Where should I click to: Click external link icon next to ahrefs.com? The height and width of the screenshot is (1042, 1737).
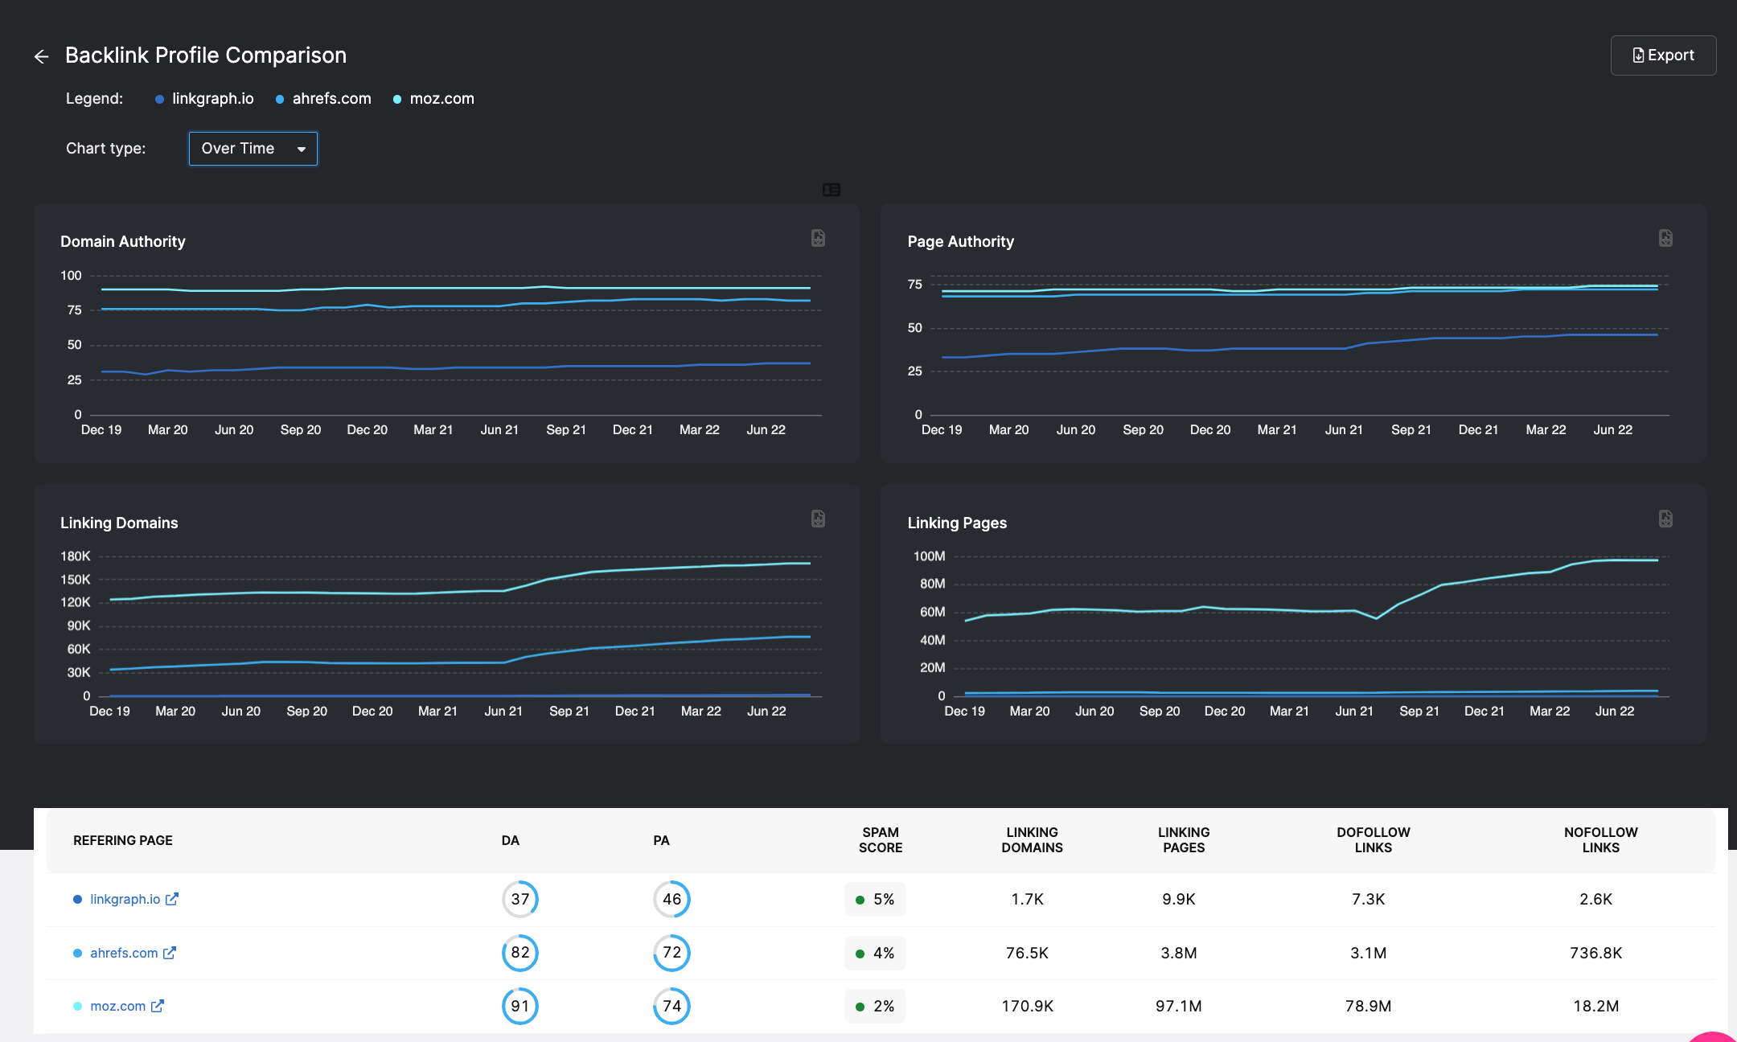point(170,953)
